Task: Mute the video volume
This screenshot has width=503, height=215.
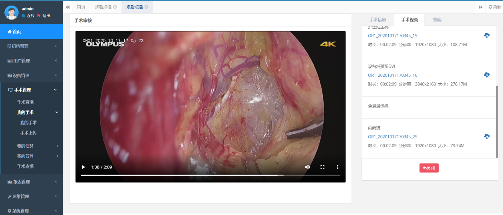Action: 307,167
